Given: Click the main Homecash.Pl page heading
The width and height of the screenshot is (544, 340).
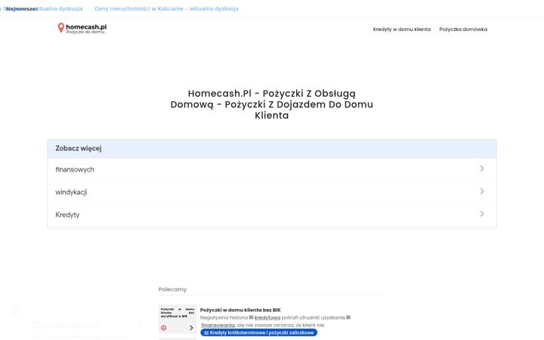Looking at the screenshot, I should tap(272, 104).
